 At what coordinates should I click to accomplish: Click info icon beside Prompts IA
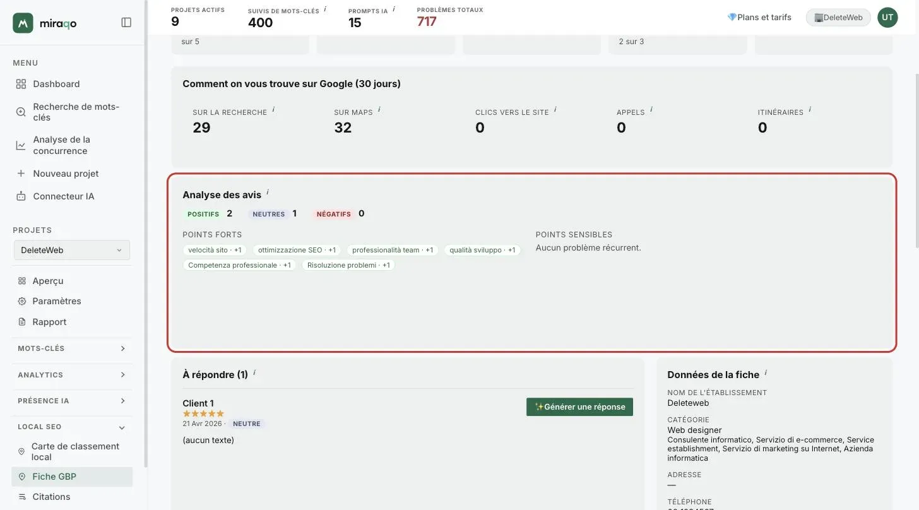[394, 9]
